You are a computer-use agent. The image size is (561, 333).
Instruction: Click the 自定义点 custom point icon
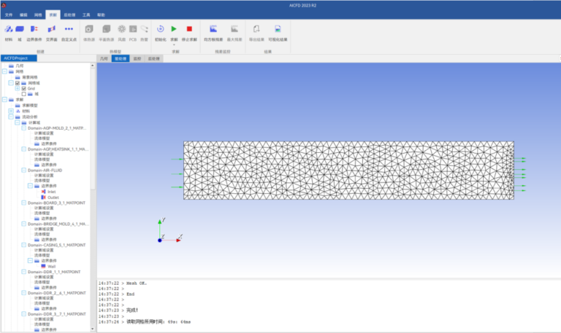click(69, 29)
